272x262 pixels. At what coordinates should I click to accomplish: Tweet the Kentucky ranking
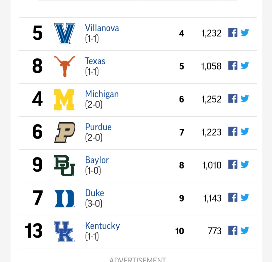click(245, 231)
